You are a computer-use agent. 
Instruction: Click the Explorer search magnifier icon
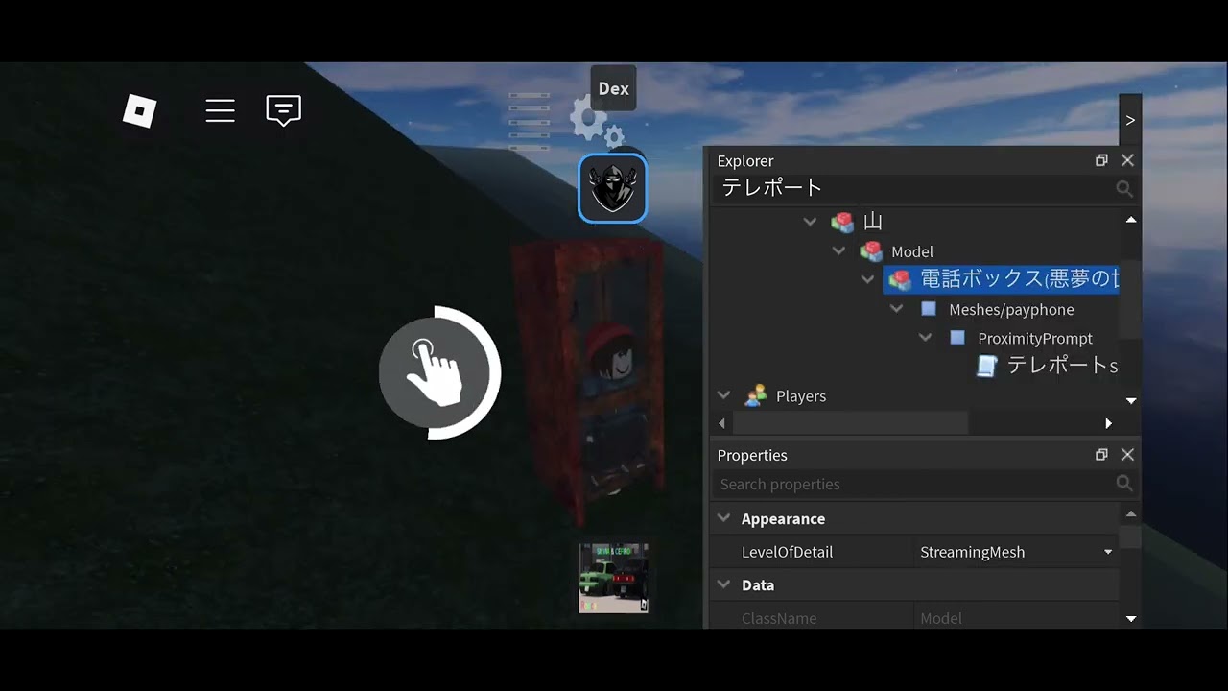click(x=1124, y=189)
